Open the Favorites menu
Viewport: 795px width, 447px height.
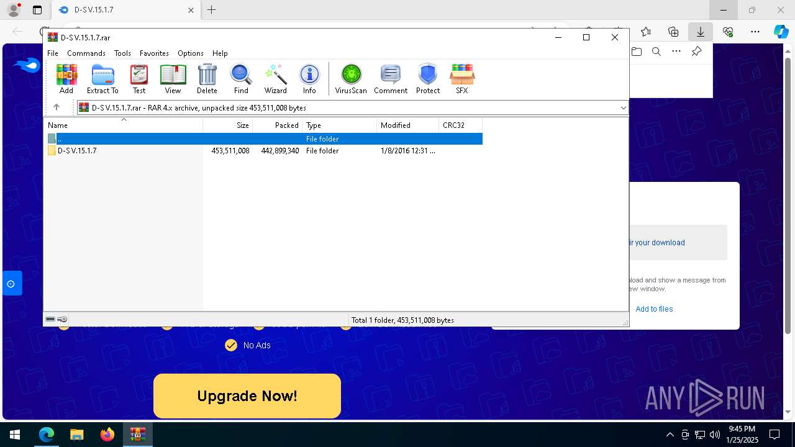pyautogui.click(x=154, y=53)
